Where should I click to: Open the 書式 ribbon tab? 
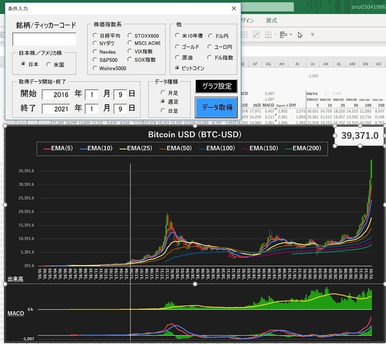271,20
